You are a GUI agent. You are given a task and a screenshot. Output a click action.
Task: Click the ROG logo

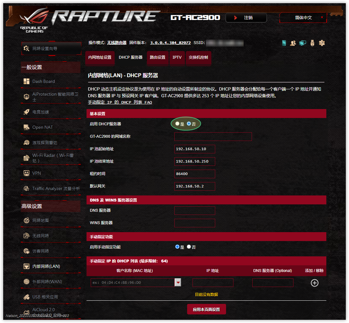pos(34,21)
